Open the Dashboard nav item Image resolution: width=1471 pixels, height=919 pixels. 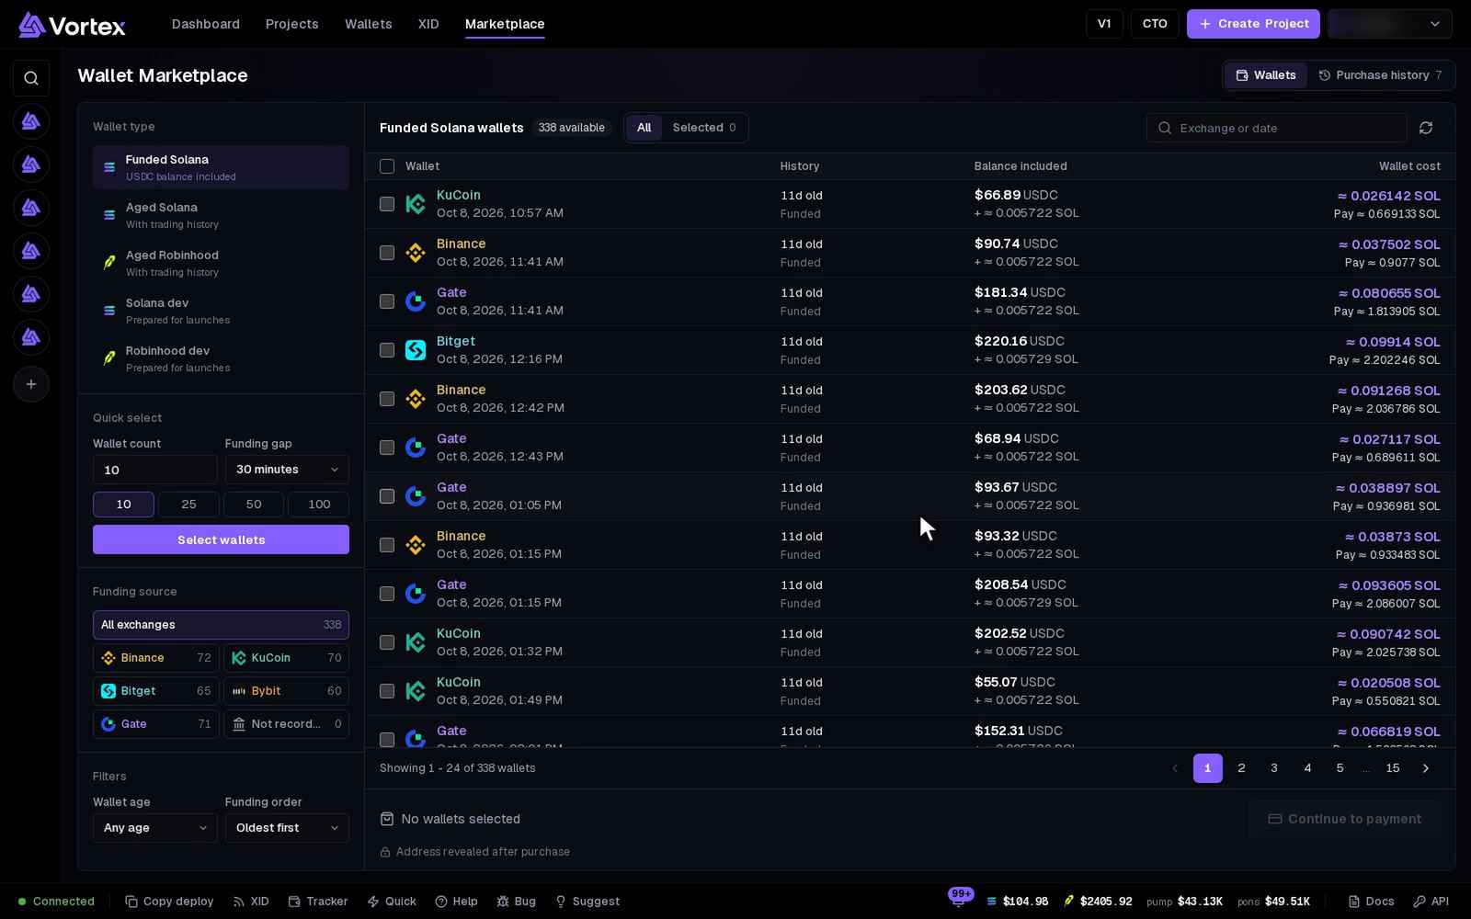(206, 24)
